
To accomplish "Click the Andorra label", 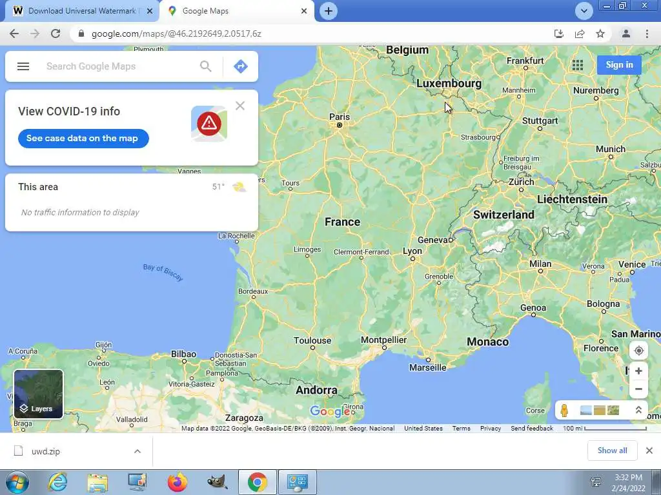I will 316,390.
